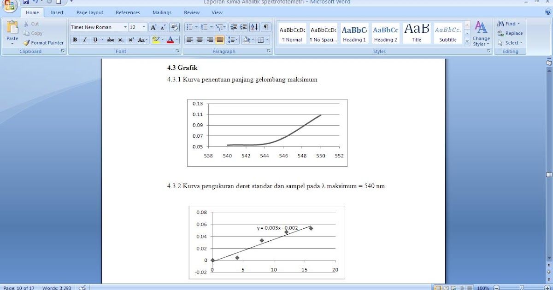Open the Change Styles menu
This screenshot has width=553, height=290.
[x=481, y=34]
